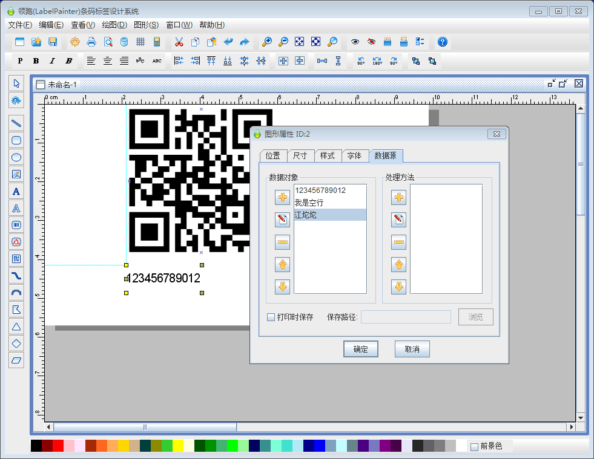Click the redo arrow icon
594x459 pixels.
tap(245, 42)
